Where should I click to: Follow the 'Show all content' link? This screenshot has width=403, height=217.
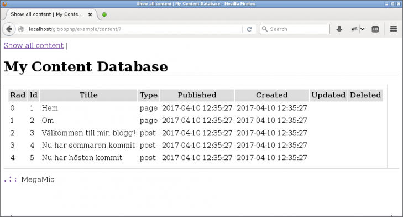[34, 45]
